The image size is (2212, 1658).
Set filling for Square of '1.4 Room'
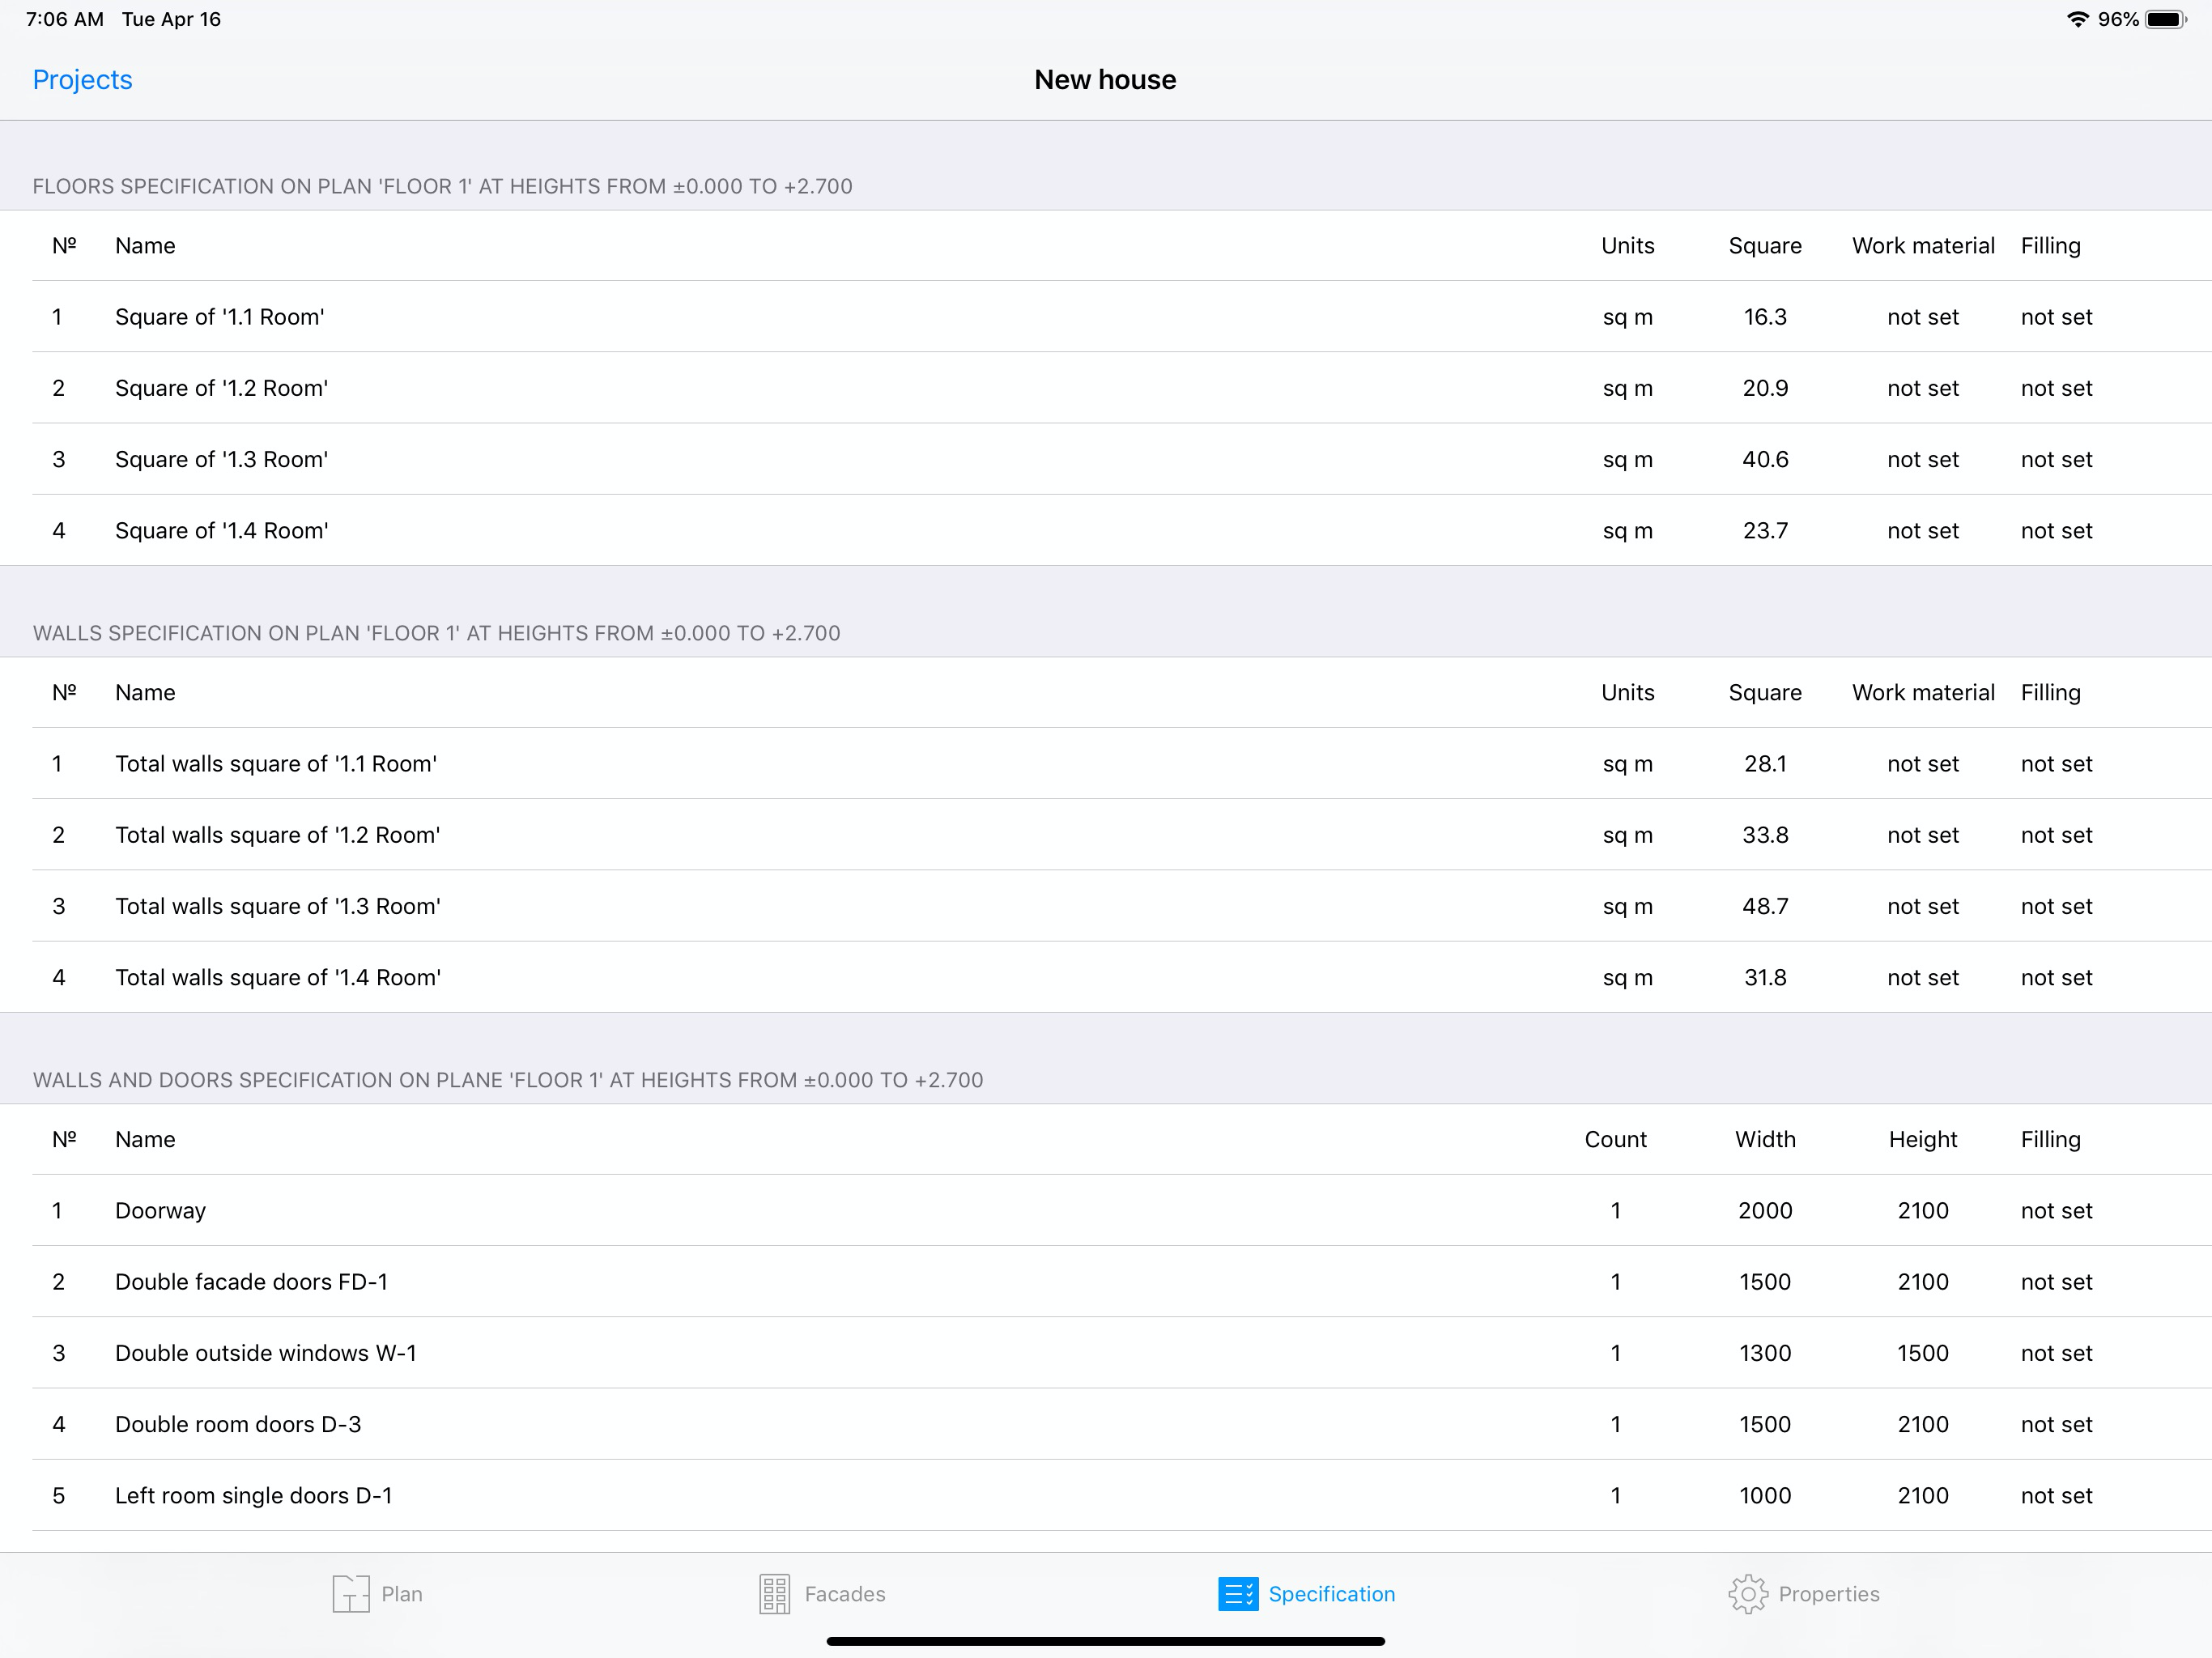click(x=2056, y=530)
